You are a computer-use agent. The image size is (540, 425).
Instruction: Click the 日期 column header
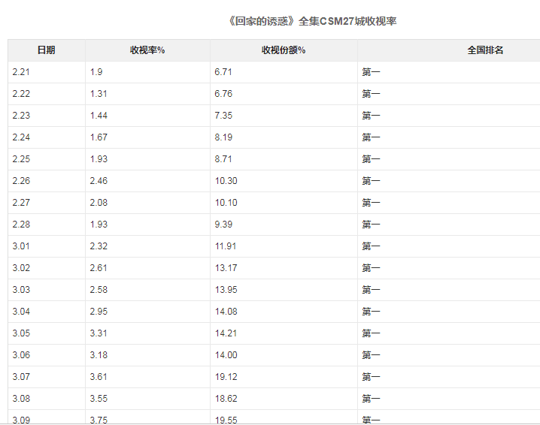click(x=47, y=50)
